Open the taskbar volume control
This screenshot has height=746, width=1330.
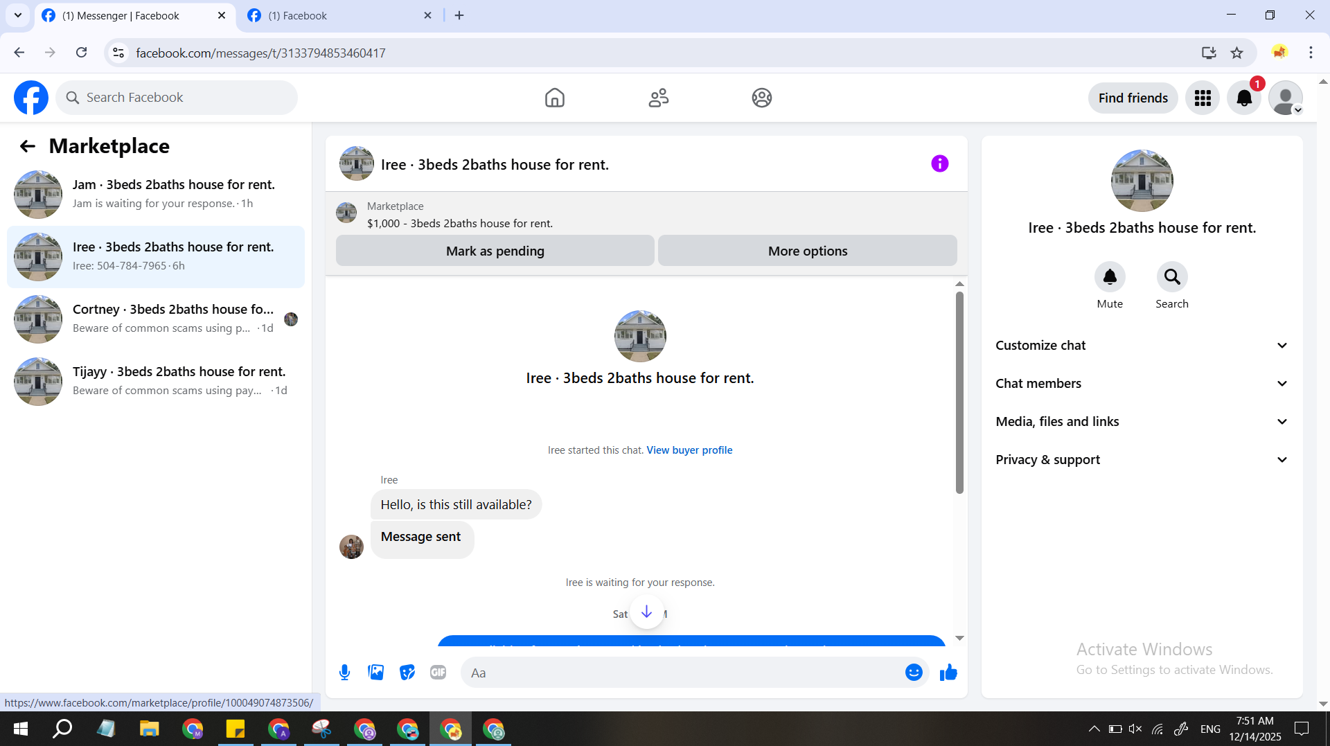pyautogui.click(x=1135, y=729)
